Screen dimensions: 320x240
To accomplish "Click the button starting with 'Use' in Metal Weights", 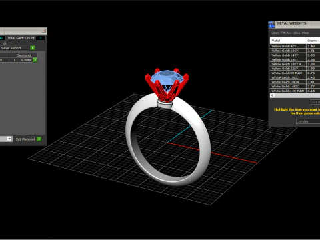I will coord(315,102).
